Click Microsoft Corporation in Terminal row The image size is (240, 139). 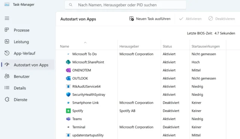pyautogui.click(x=136, y=127)
